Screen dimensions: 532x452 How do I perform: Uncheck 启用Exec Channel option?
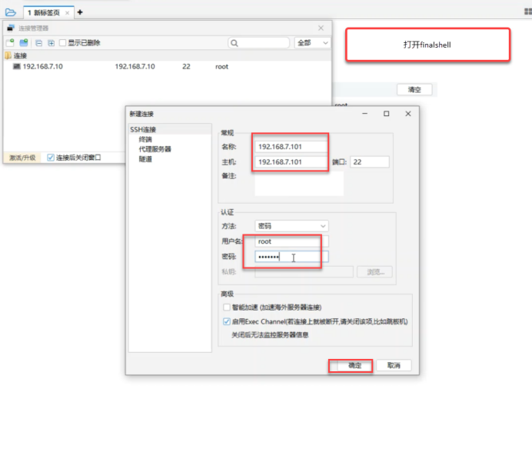tap(226, 321)
